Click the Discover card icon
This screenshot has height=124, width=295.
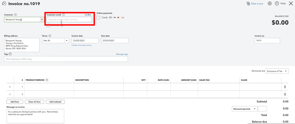[122, 18]
